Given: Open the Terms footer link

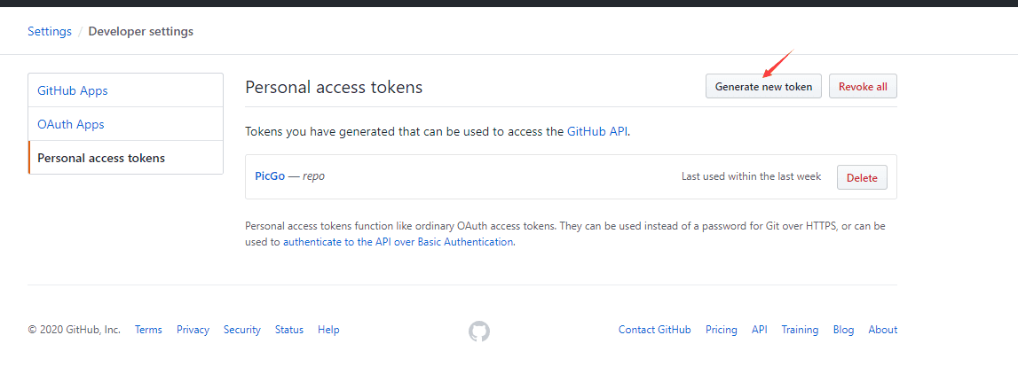Looking at the screenshot, I should coord(149,330).
